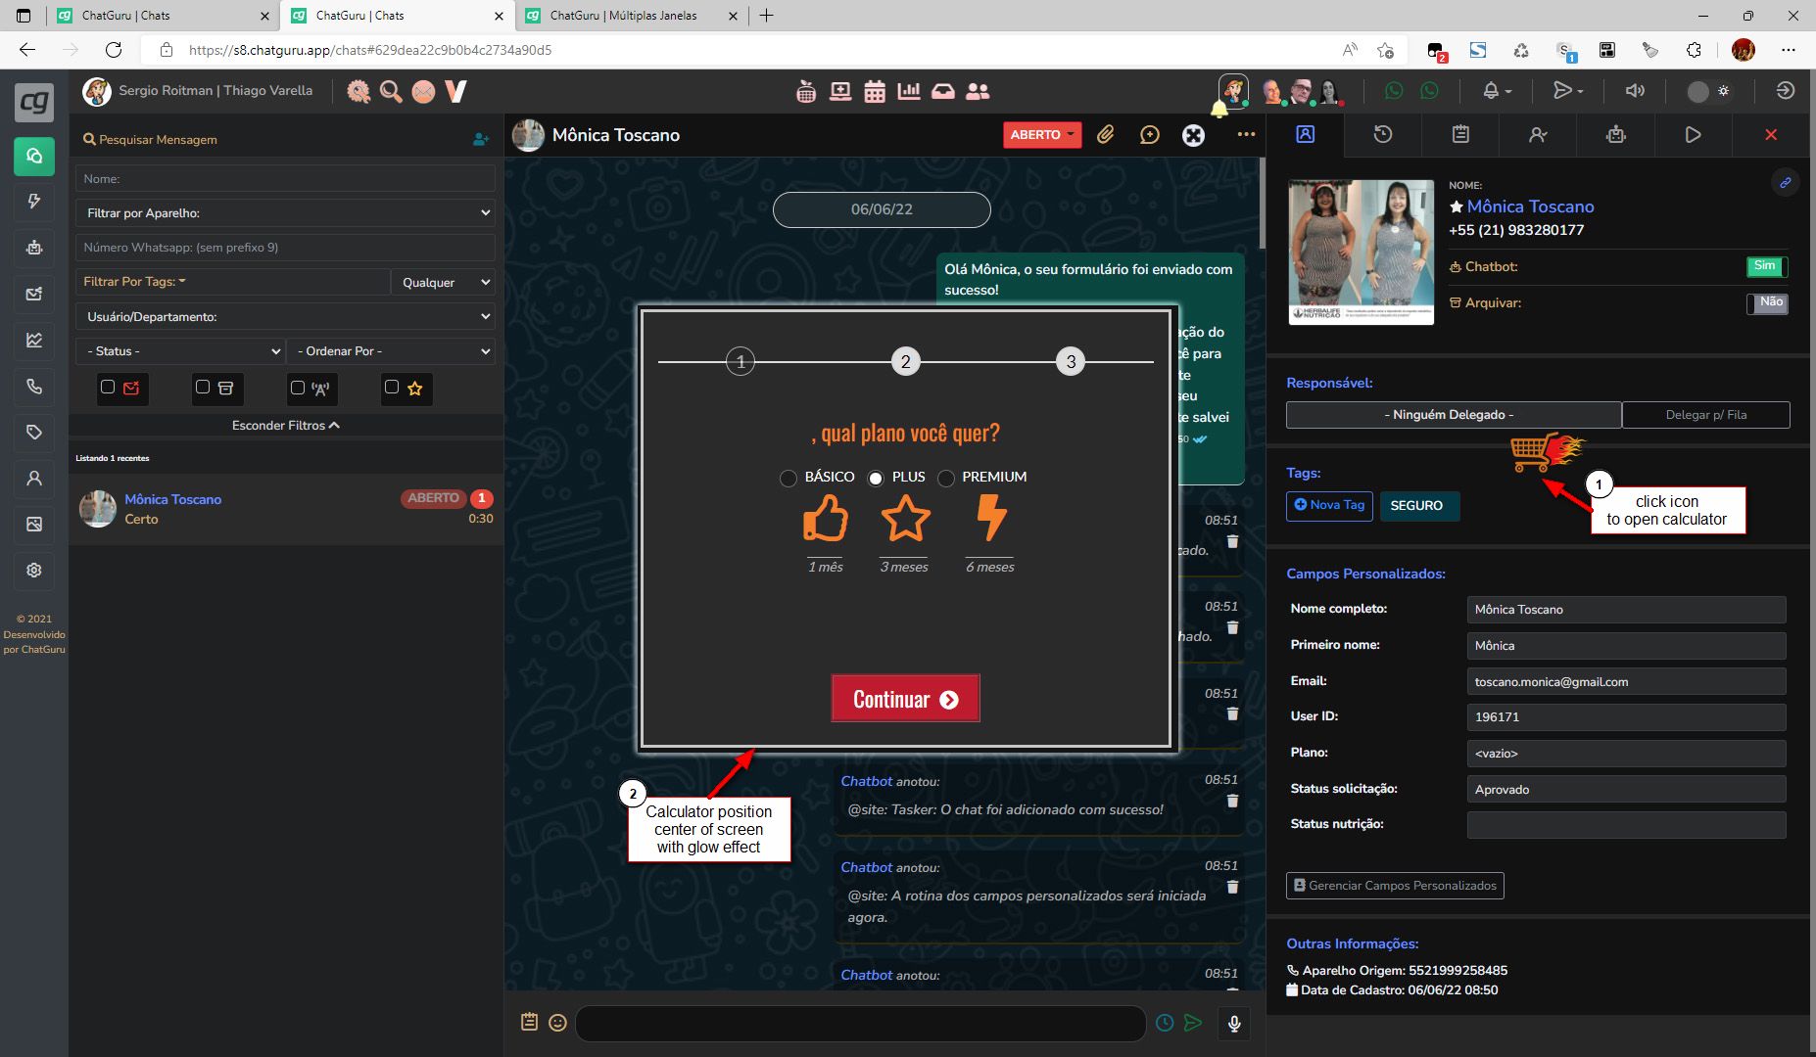
Task: Click the paperclip attachment icon in chat header
Action: (1106, 134)
